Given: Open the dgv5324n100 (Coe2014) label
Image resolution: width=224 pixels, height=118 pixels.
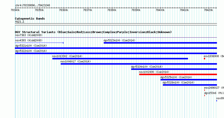Looking at the screenshot, I should coord(147,67).
